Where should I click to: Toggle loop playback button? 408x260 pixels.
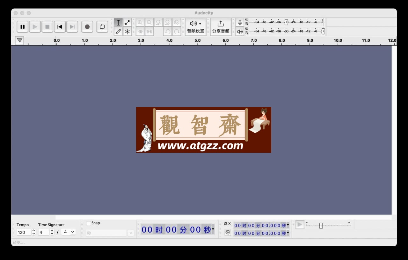tap(102, 27)
